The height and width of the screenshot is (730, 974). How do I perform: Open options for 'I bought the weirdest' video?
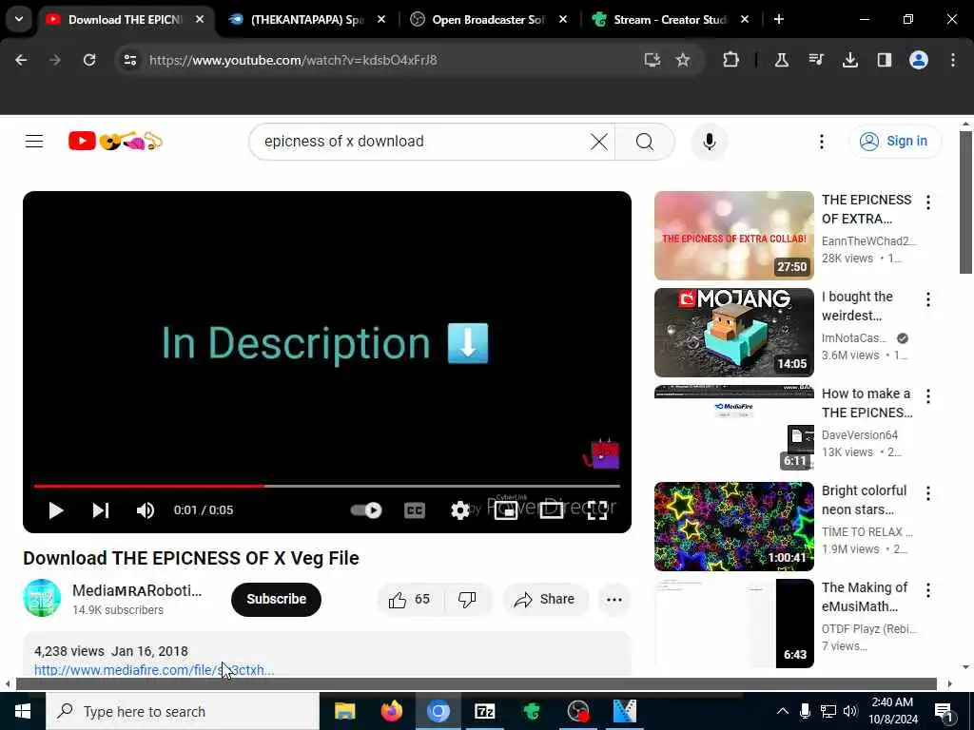(x=928, y=299)
